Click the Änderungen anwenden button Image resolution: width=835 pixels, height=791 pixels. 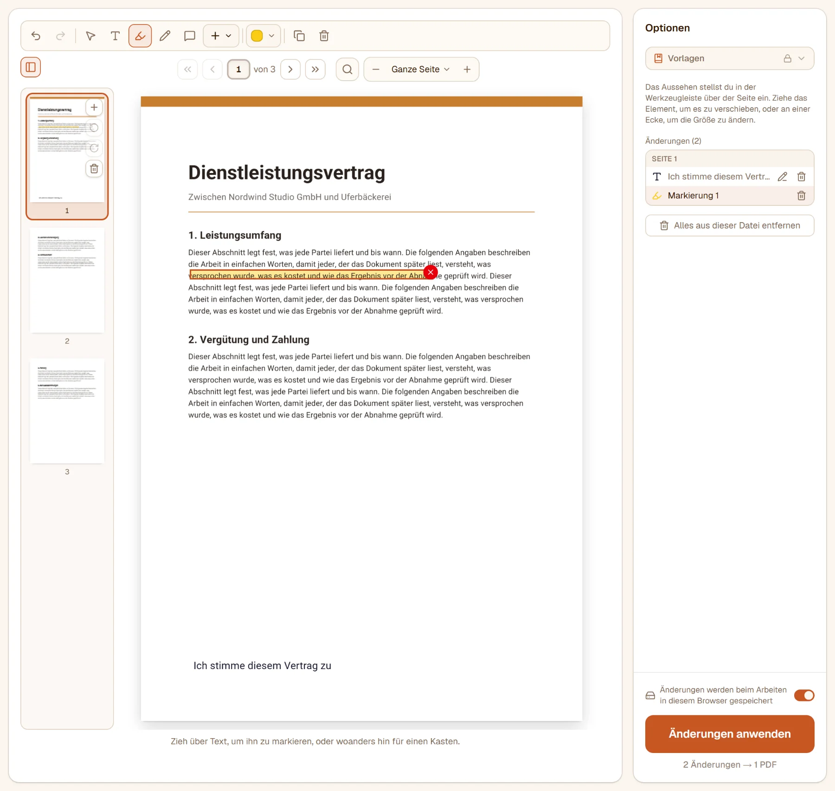click(729, 734)
